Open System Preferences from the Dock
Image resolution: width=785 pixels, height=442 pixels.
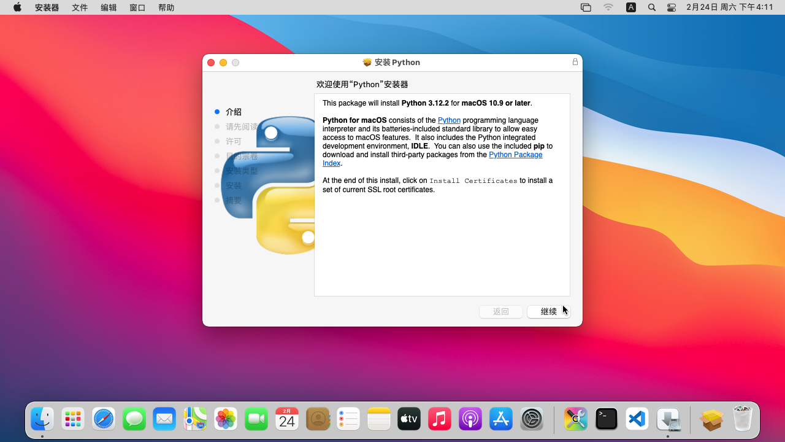click(532, 419)
